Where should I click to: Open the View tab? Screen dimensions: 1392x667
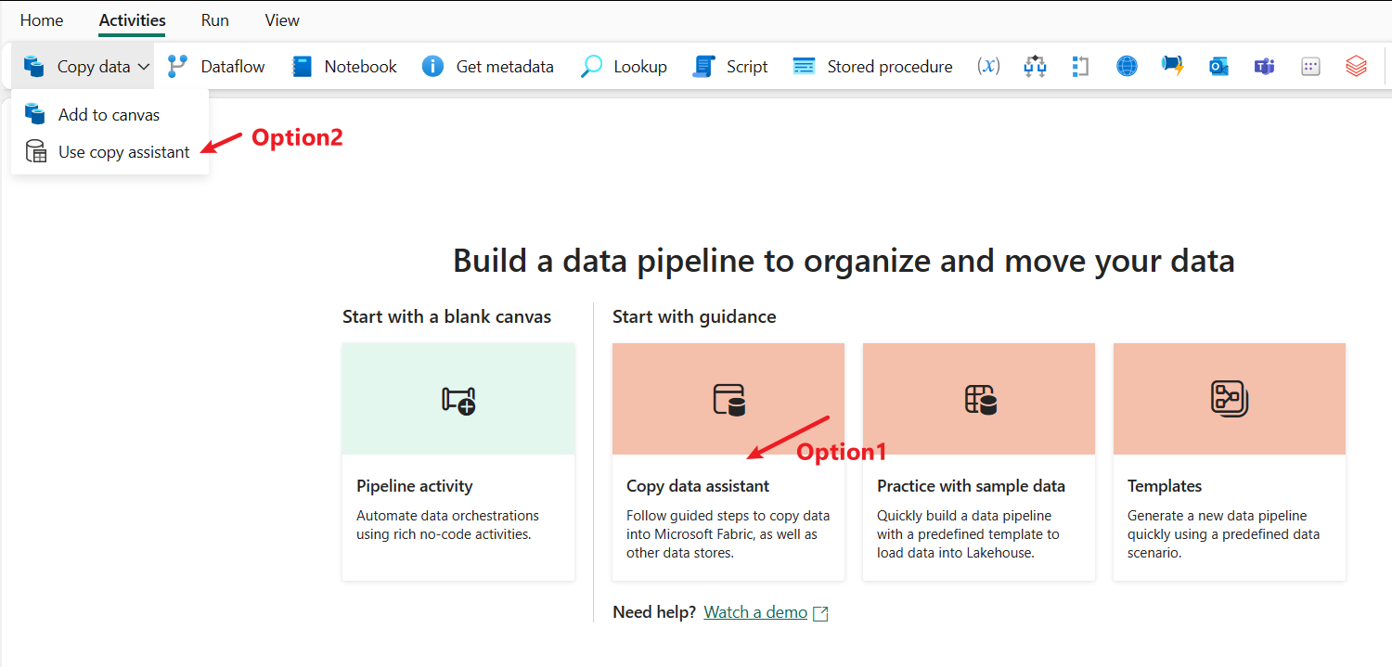click(282, 19)
